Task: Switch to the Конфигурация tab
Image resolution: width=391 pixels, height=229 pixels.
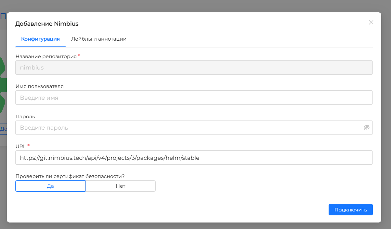Action: click(x=40, y=39)
